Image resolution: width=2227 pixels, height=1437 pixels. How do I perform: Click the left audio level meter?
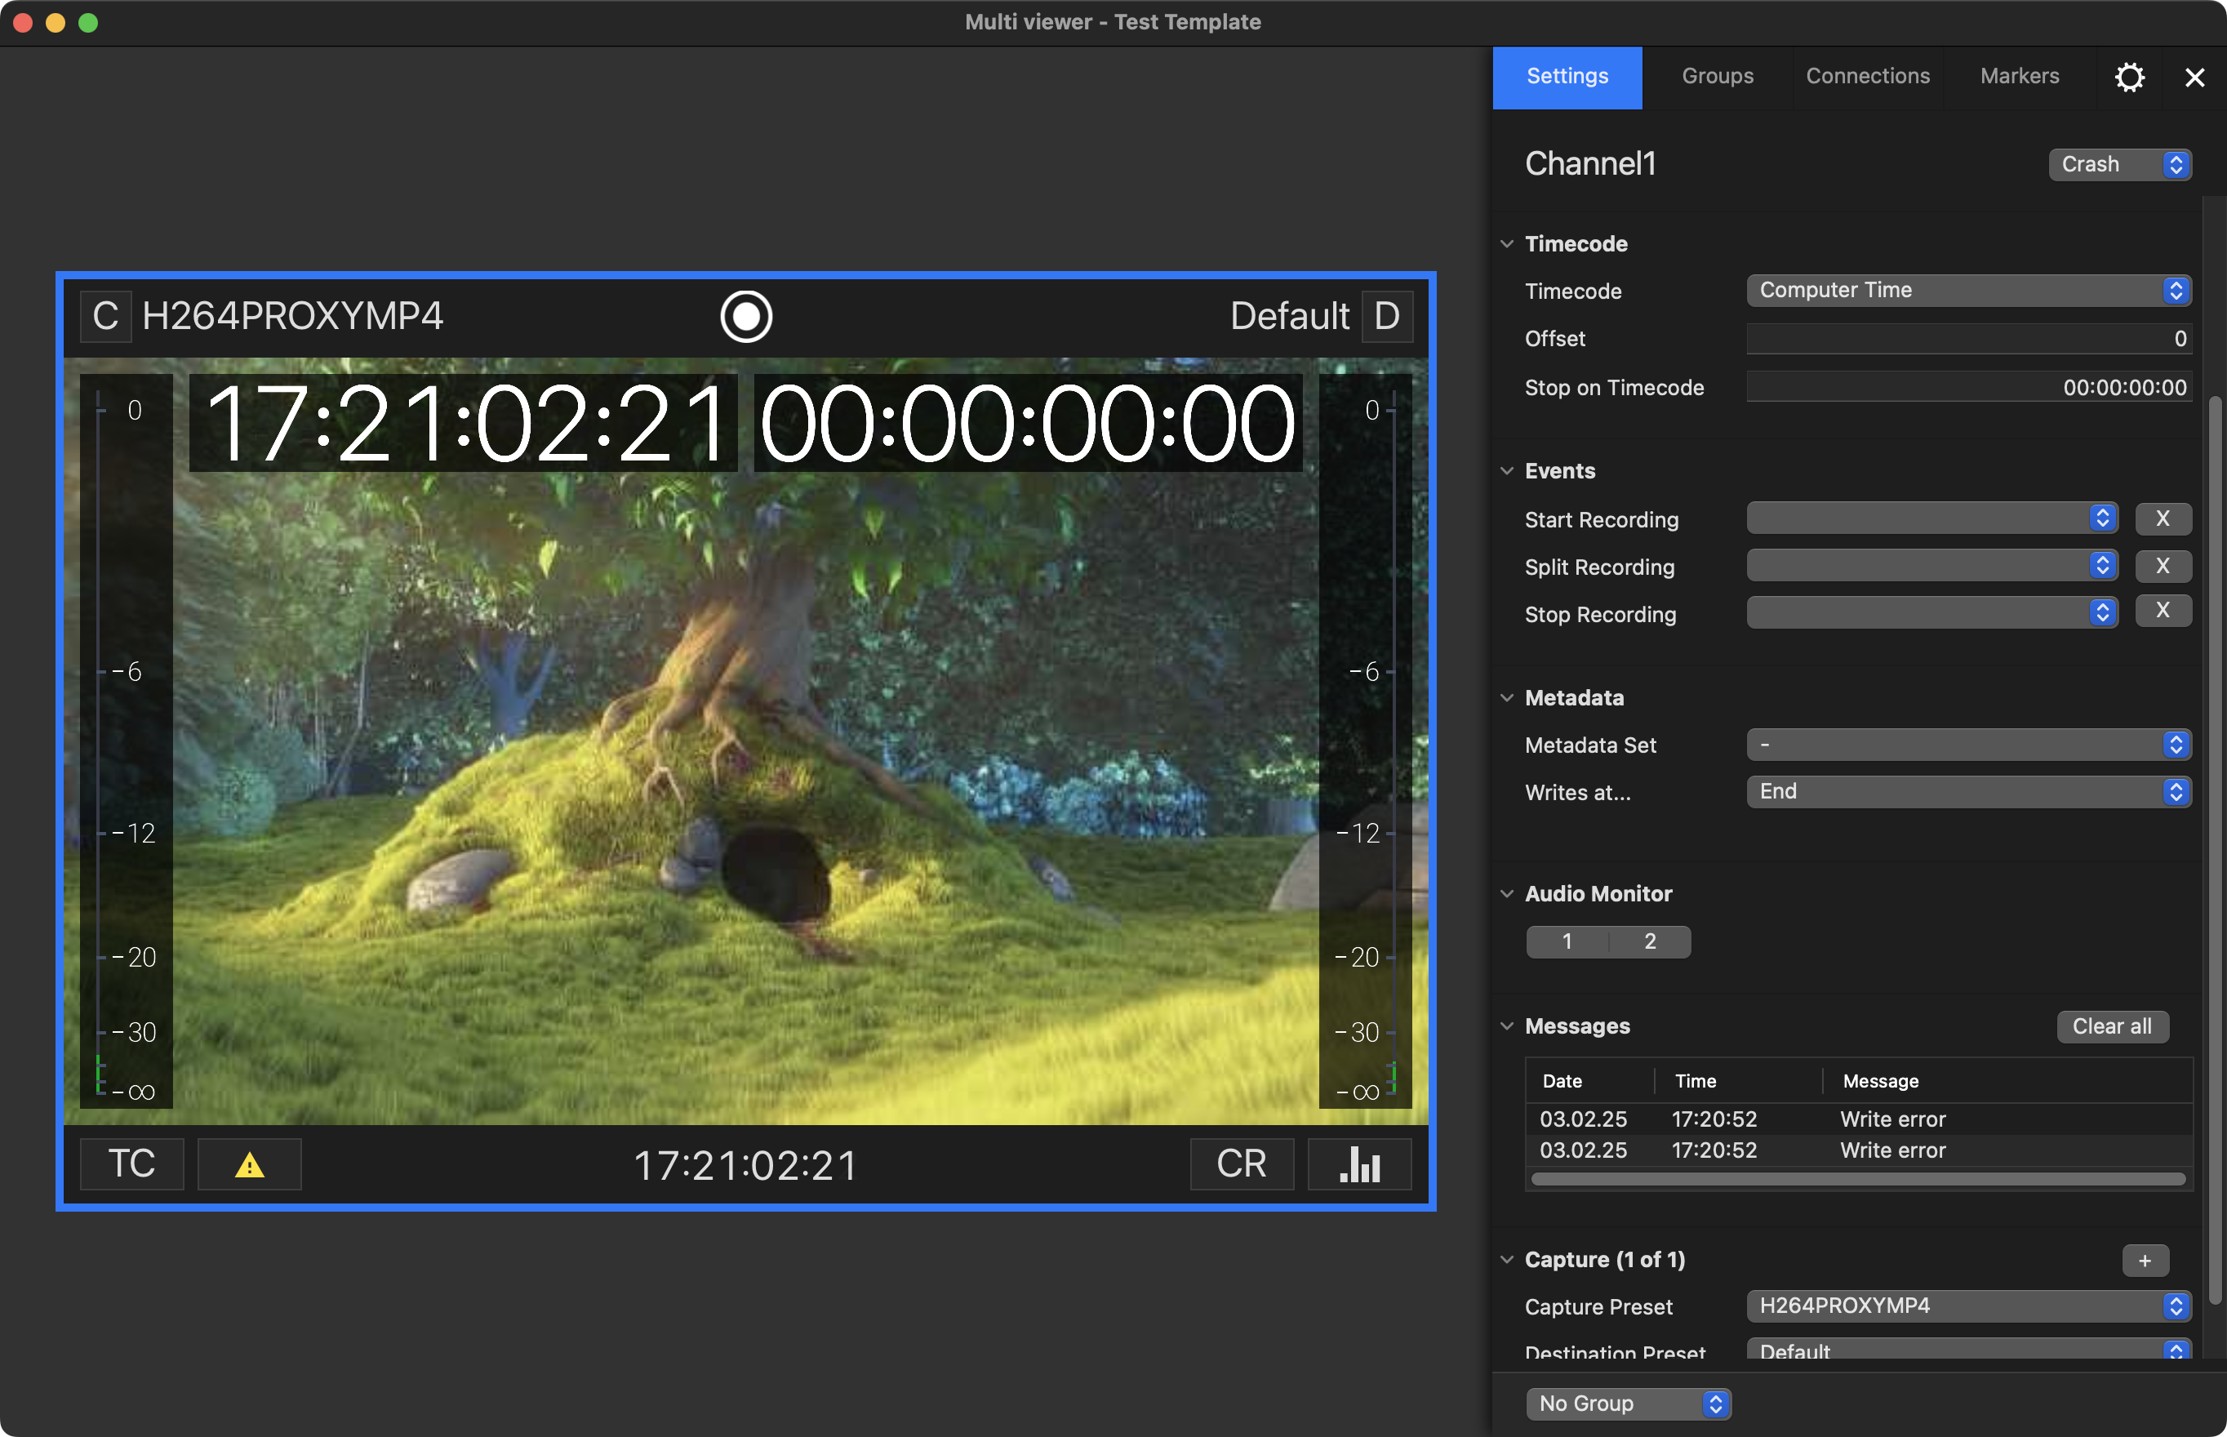point(126,741)
